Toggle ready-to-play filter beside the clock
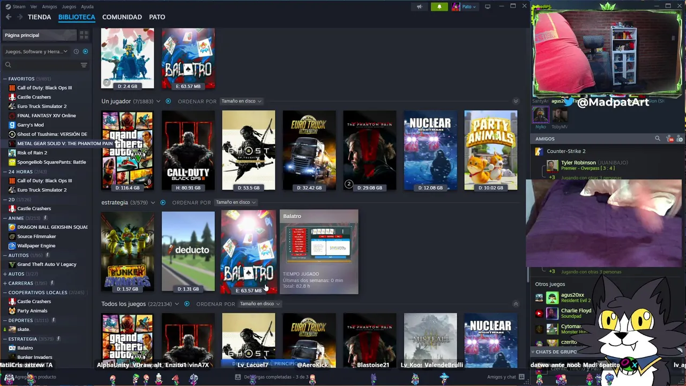This screenshot has width=686, height=386. point(85,51)
